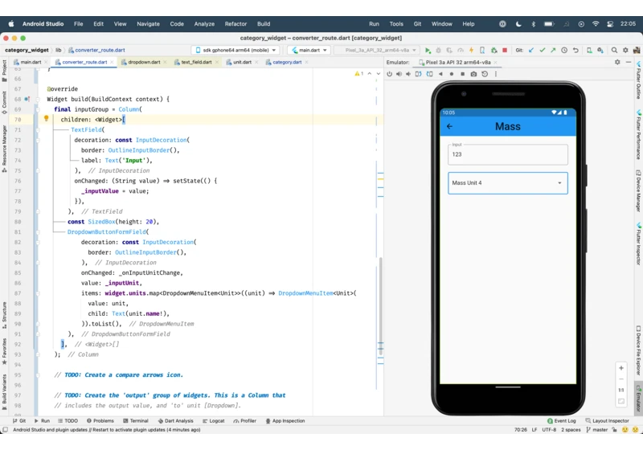Open the Dart Analysis tool window
Viewport: 643px width, 450px height.
pyautogui.click(x=175, y=421)
